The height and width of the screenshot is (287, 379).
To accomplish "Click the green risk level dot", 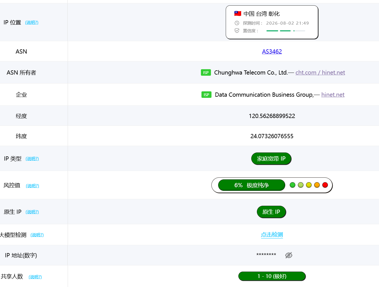I will (293, 185).
